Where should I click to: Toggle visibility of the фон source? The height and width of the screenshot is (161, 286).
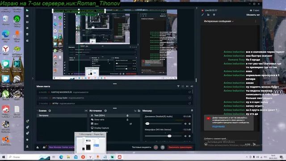(x=131, y=124)
